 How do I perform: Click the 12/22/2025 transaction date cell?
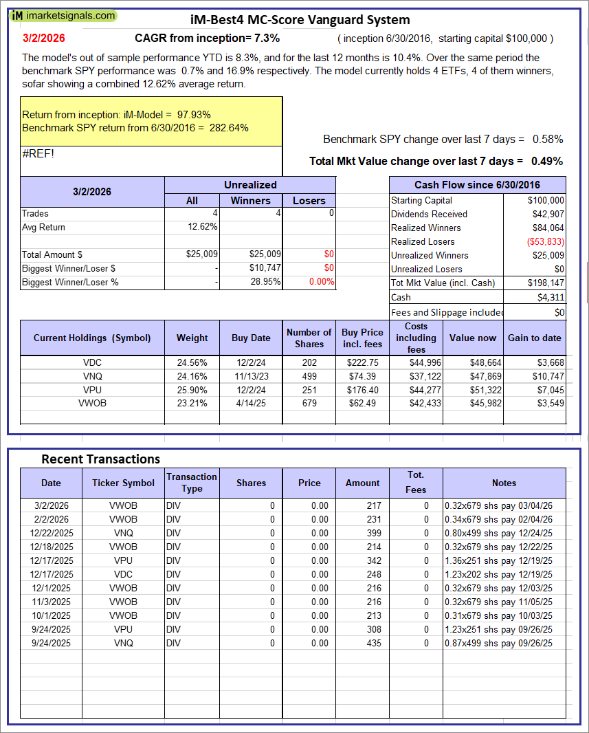pyautogui.click(x=51, y=533)
